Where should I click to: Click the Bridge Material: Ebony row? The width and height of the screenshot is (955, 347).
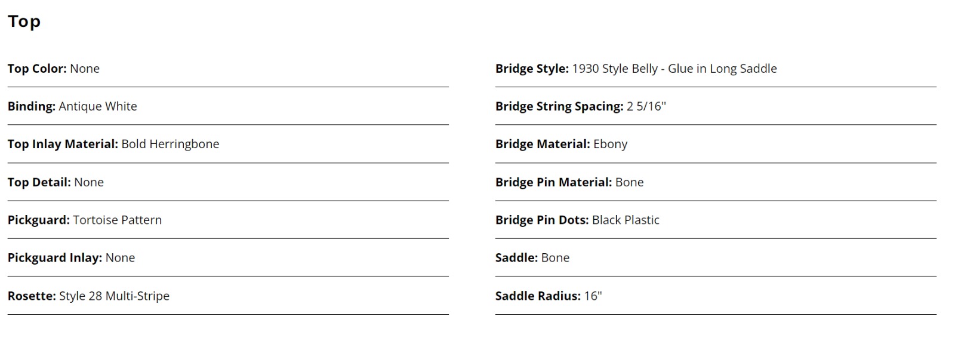(x=716, y=144)
